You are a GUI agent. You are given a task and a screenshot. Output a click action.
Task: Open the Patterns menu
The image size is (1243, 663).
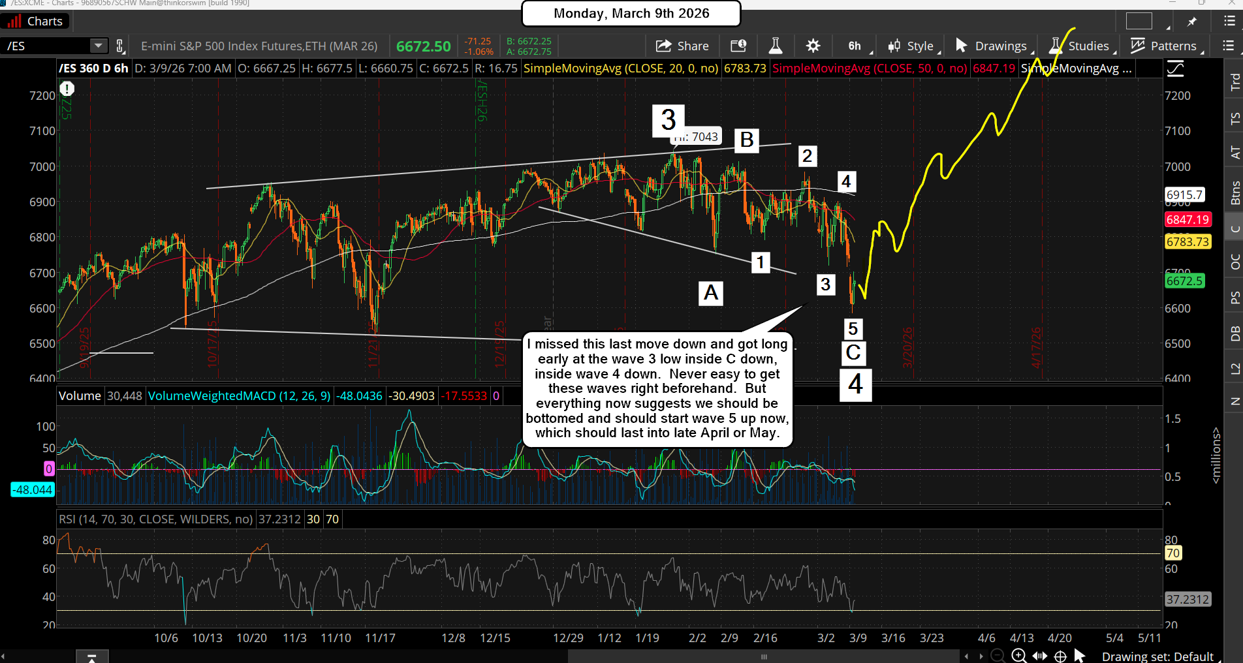(x=1165, y=46)
